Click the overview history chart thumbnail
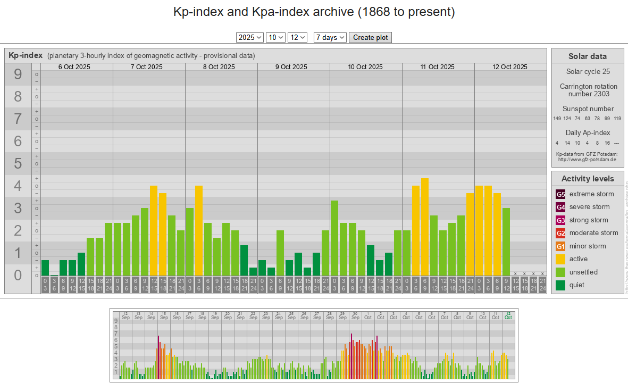The width and height of the screenshot is (628, 383). point(314,345)
